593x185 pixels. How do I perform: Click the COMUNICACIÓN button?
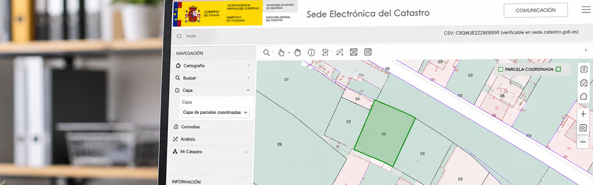tap(536, 10)
